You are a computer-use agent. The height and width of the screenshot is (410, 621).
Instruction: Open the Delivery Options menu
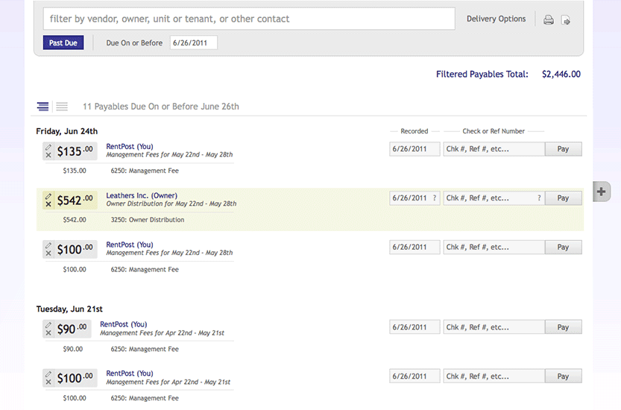point(496,19)
